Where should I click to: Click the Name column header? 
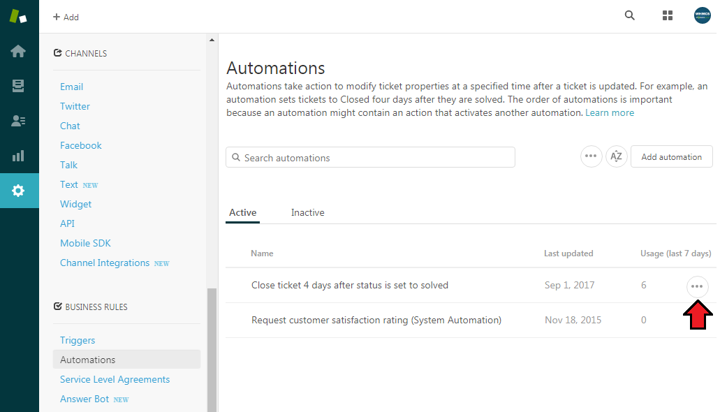[262, 253]
